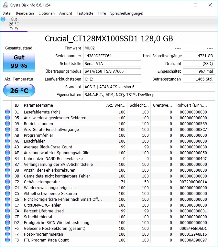Select the Gehäusetemperatur raw value 0032000D001A
This screenshot has height=247, width=218.
point(193,182)
